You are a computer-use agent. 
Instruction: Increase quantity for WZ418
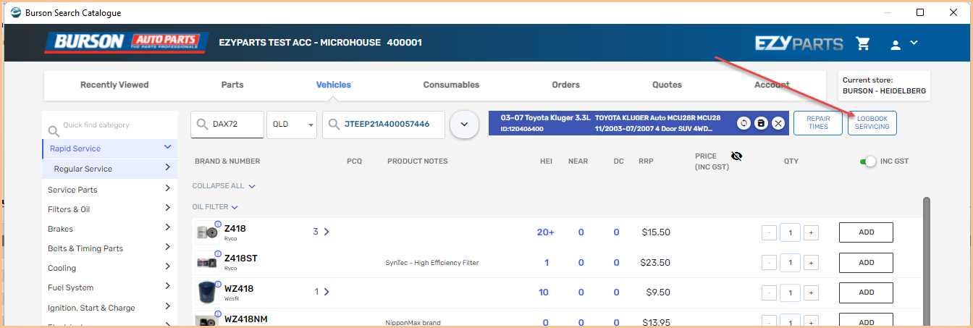pyautogui.click(x=811, y=293)
